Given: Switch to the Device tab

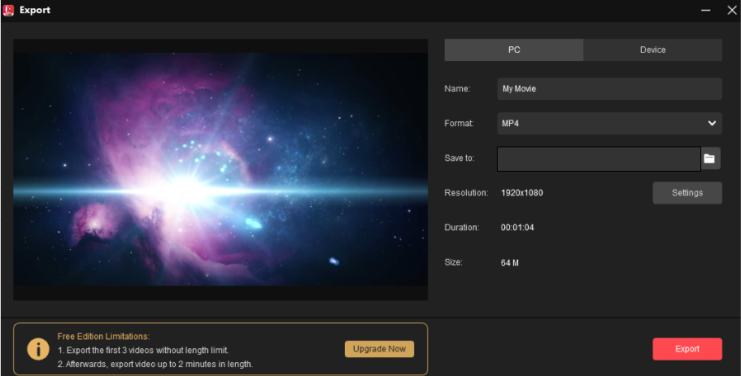Looking at the screenshot, I should point(652,50).
